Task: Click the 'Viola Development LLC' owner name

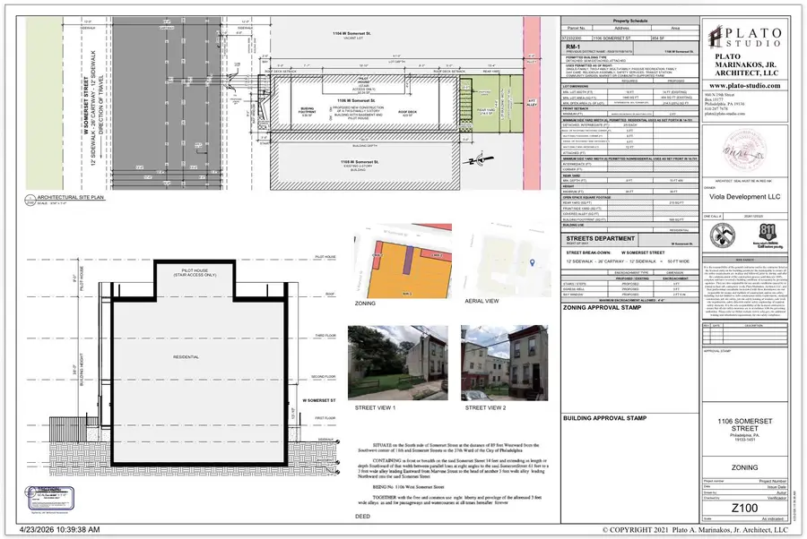Action: point(744,197)
